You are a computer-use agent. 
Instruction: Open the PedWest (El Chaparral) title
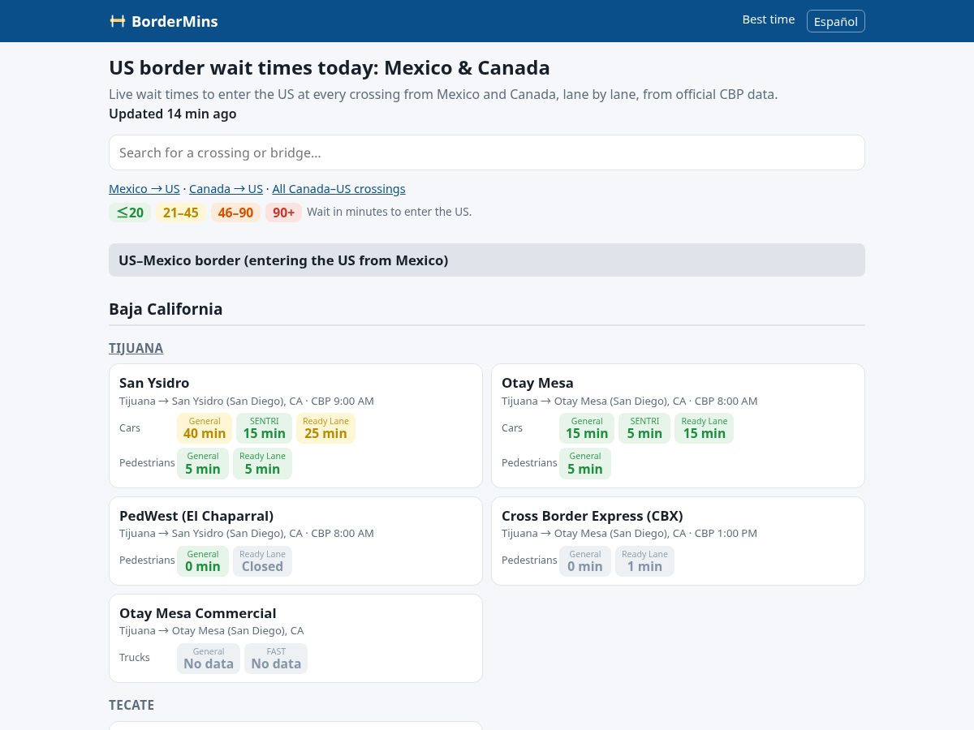point(196,516)
